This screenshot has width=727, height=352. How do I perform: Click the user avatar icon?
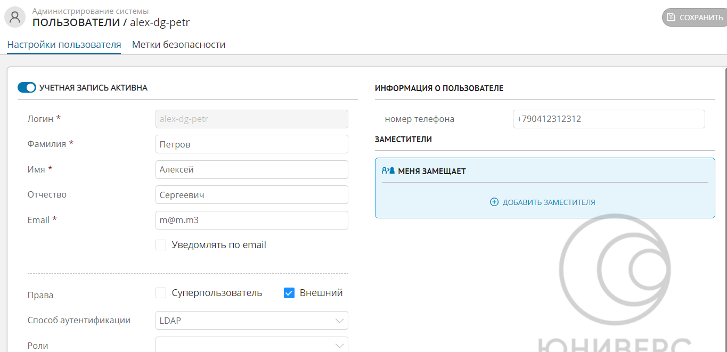click(x=15, y=17)
